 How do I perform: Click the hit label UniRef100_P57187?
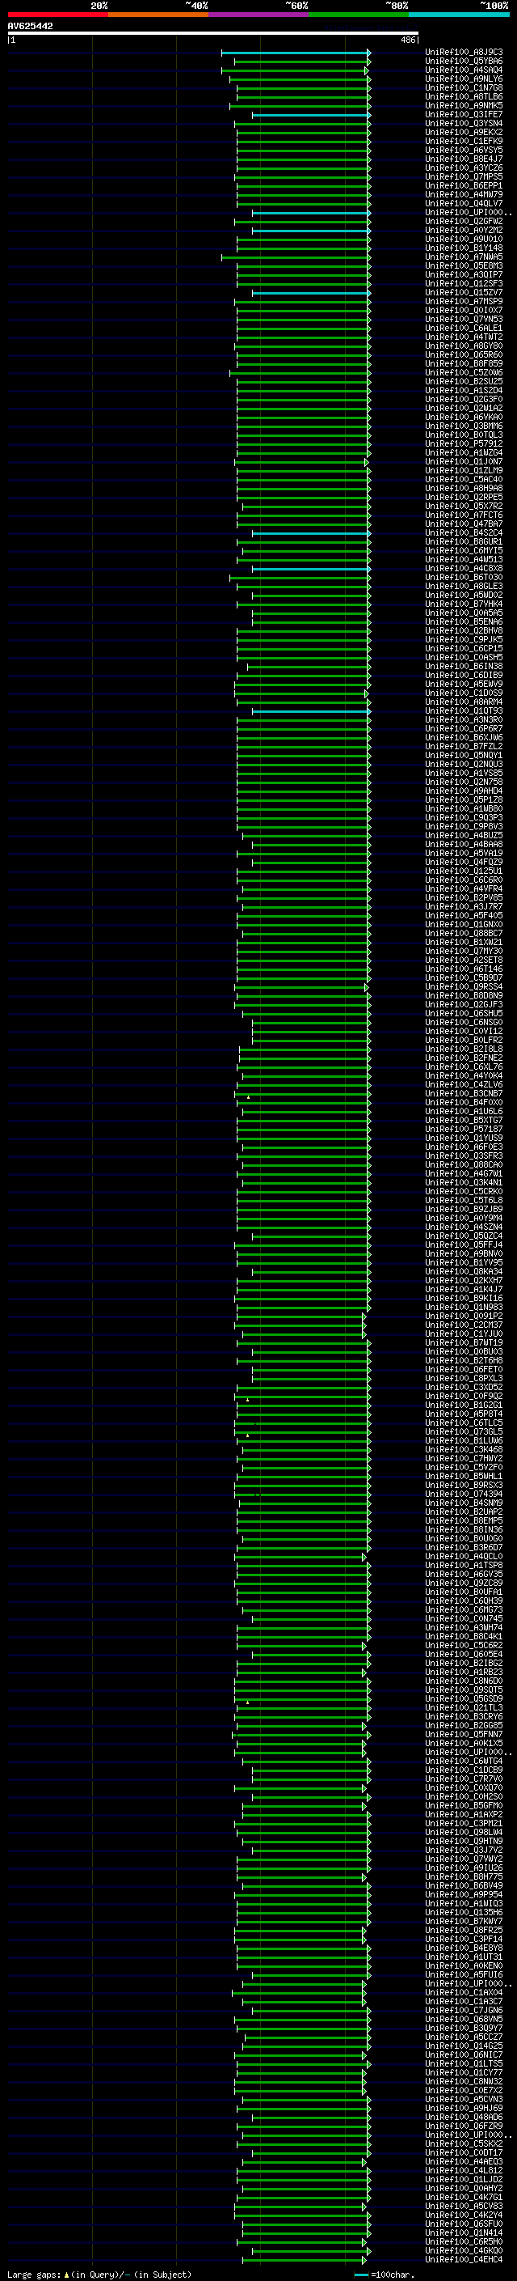pyautogui.click(x=464, y=1129)
